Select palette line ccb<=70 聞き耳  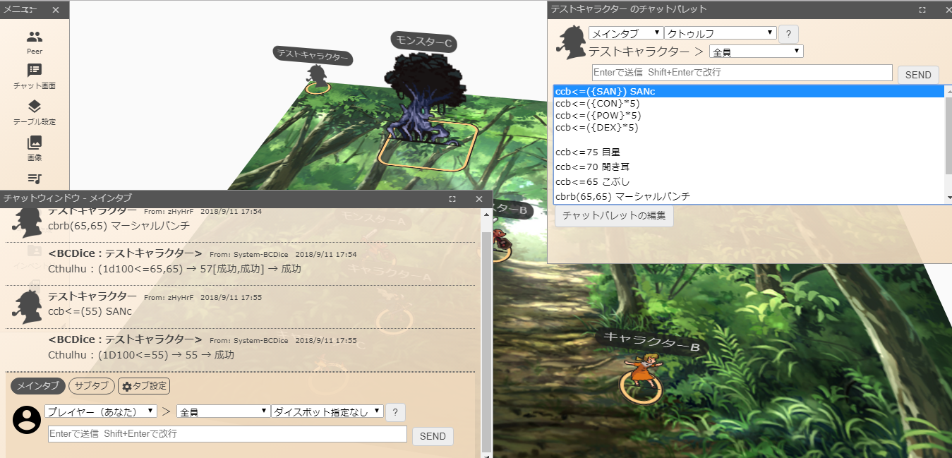click(x=749, y=167)
